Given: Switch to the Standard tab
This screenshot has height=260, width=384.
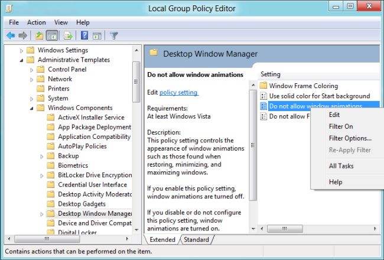Looking at the screenshot, I should [x=196, y=239].
